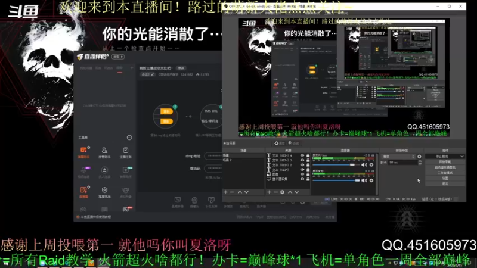Open 弹幕助手 tool in 直播伴侣
477x268 pixels.
[x=83, y=152]
